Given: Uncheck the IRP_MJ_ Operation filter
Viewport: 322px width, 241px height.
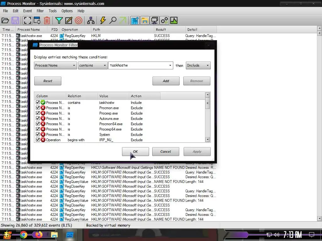Looking at the screenshot, I should [x=38, y=140].
